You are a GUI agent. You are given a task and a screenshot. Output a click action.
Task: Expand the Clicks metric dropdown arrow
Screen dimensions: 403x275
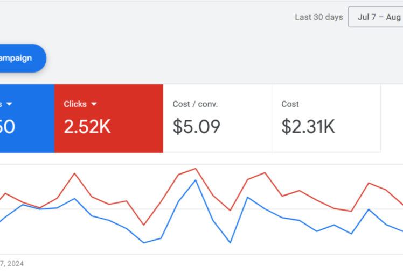pos(94,104)
